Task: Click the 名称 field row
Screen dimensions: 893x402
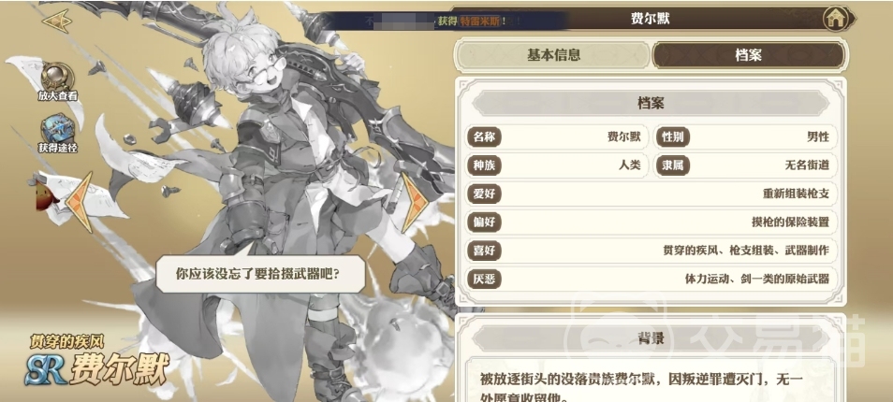Action: tap(557, 137)
